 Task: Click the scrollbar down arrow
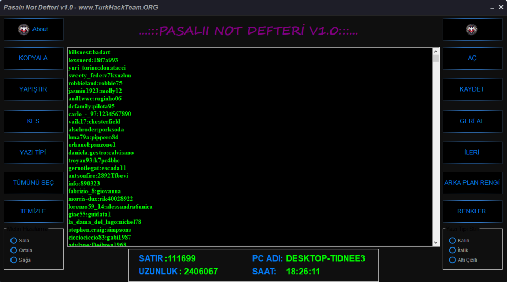click(x=436, y=243)
